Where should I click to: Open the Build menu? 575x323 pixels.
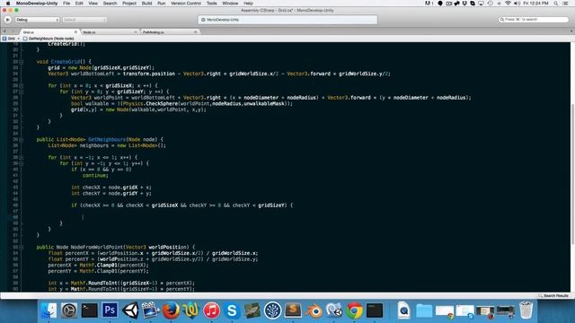(x=147, y=4)
